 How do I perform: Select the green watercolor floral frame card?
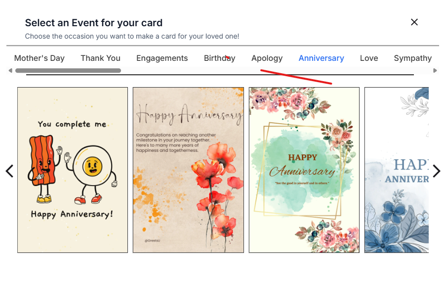coord(304,170)
